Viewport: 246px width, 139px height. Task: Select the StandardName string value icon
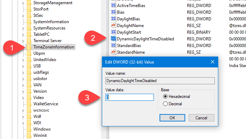coord(114,52)
